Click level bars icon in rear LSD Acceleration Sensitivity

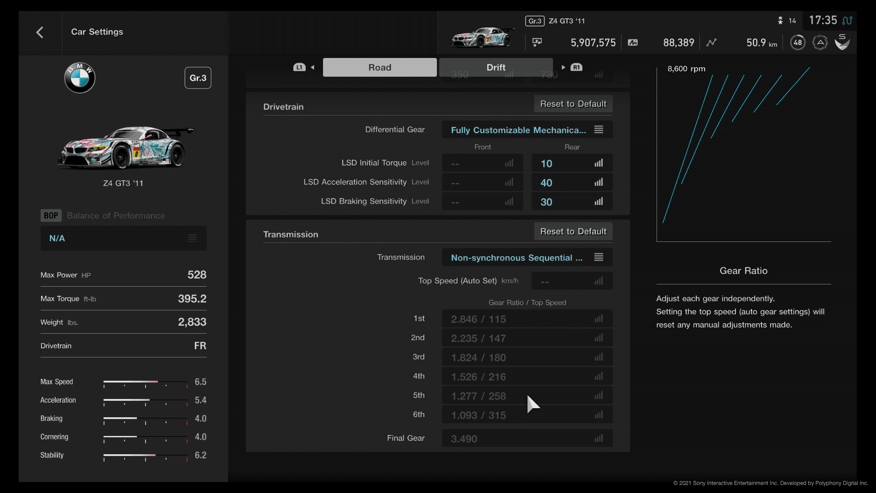(599, 182)
